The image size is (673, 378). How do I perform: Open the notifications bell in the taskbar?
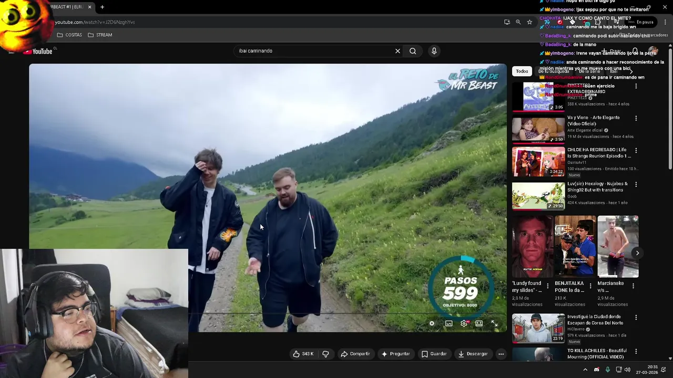664,370
